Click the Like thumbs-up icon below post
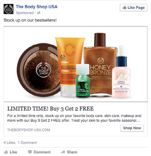The width and height of the screenshot is (151, 156). pyautogui.click(x=6, y=152)
